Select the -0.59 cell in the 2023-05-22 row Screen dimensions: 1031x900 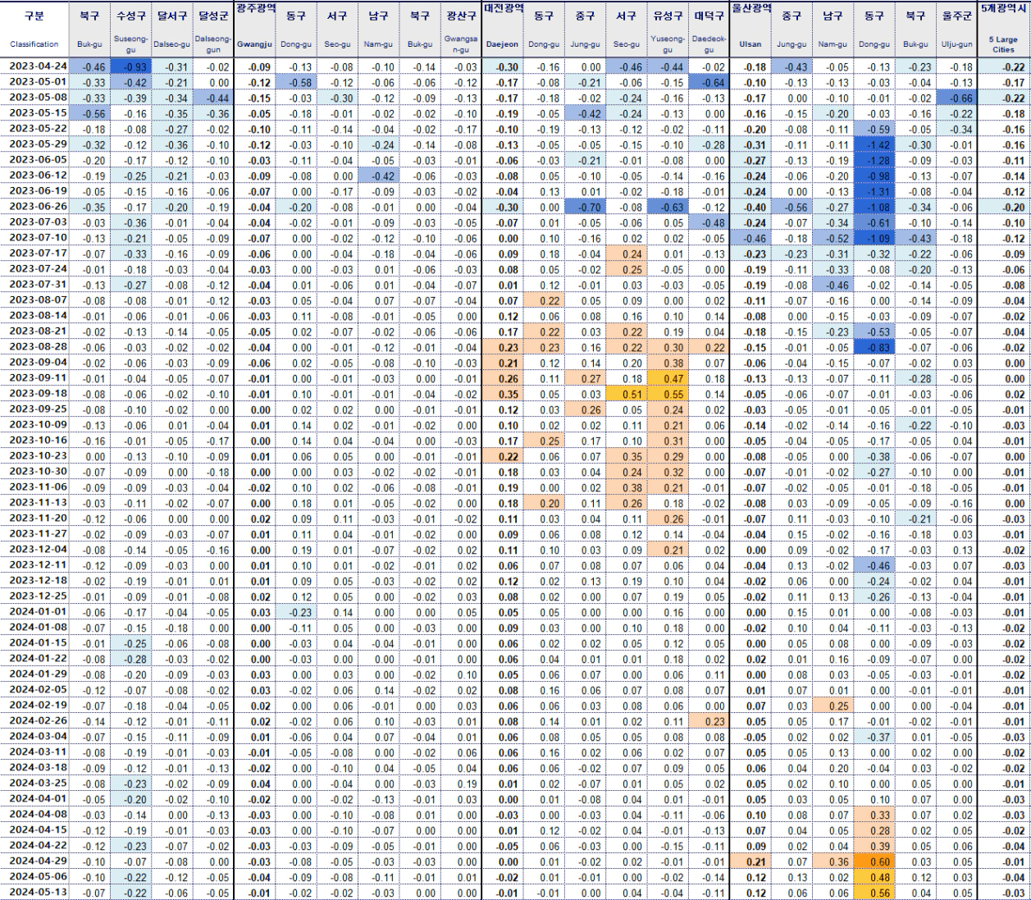point(874,129)
